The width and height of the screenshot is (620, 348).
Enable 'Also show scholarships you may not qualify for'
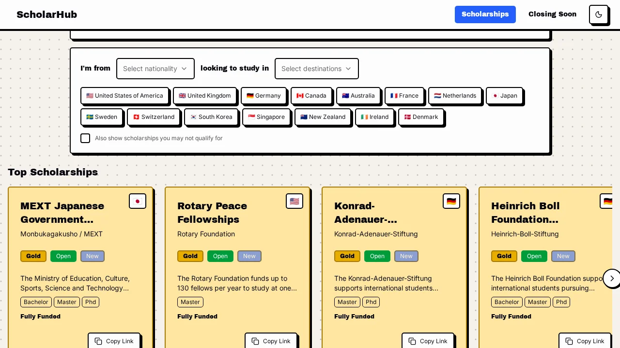(85, 138)
